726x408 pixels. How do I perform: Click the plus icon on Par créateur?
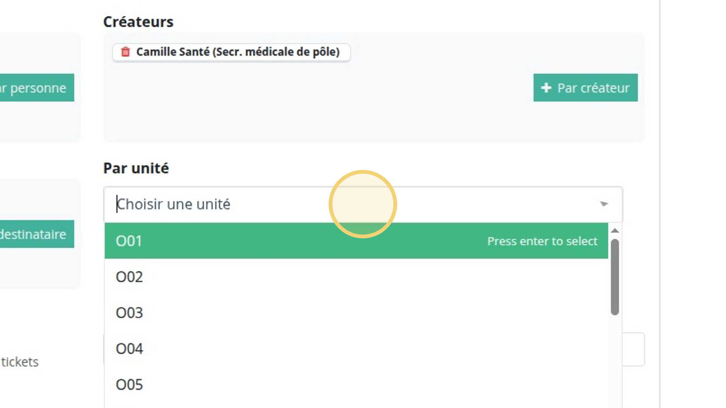click(x=546, y=88)
